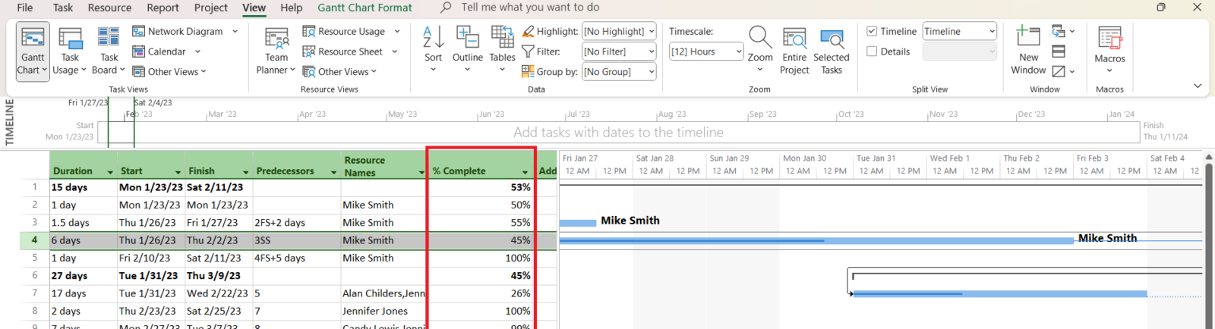Screen dimensions: 1215x329
Task: Select the '6 days' duration cell
Action: [83, 240]
